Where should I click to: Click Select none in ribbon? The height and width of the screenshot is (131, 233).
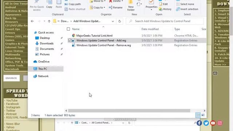(185, 4)
